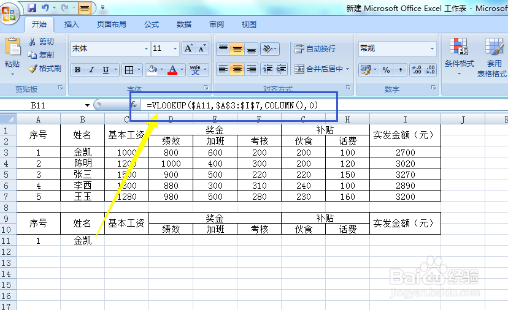Viewport: 508px width, 310px height.
Task: Switch to the 数据 tab
Action: pos(184,25)
